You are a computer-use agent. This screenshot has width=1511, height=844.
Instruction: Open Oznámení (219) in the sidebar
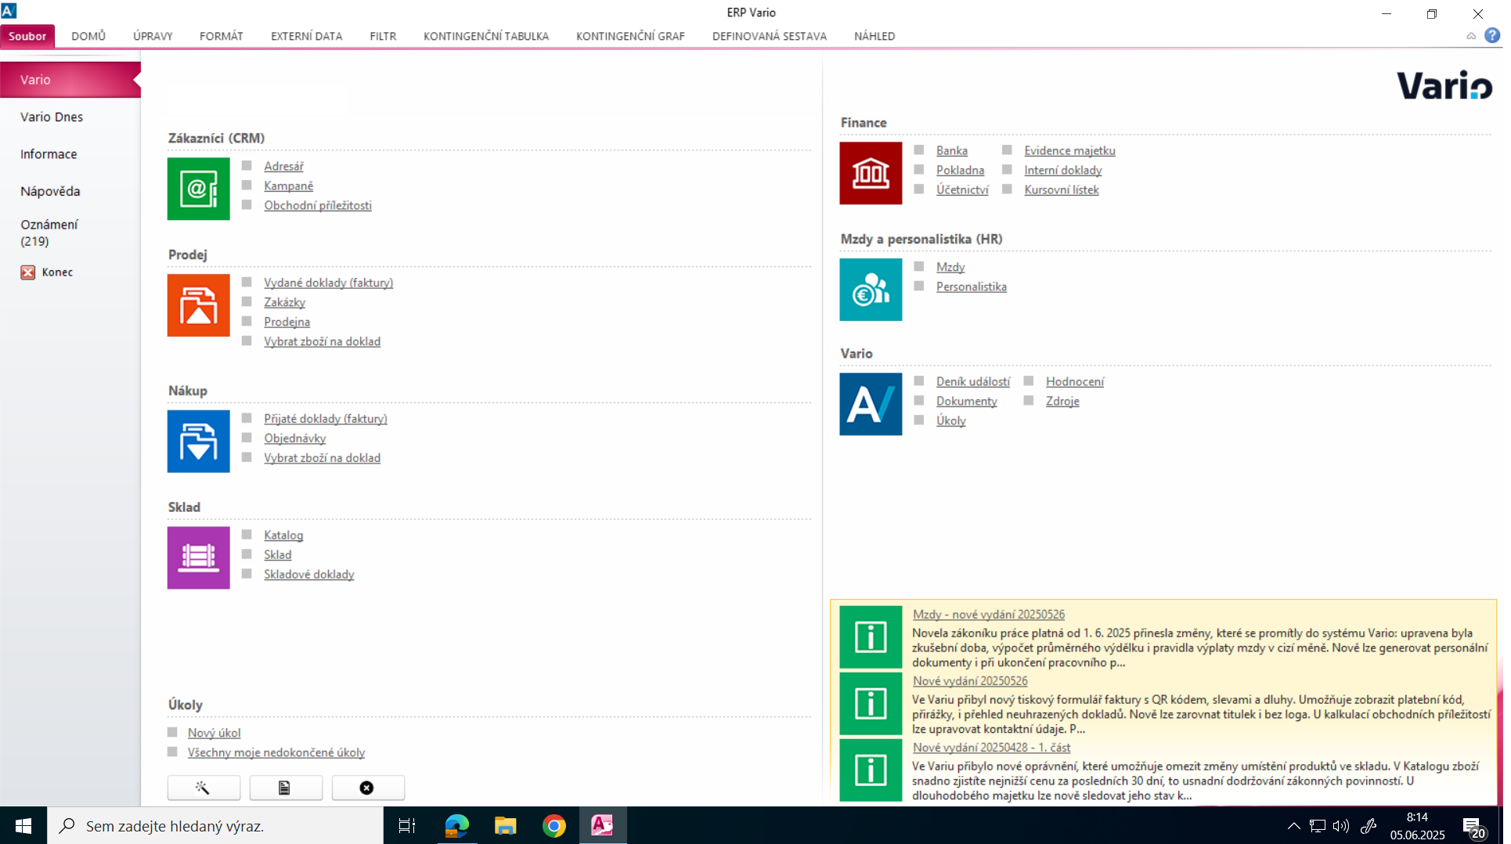[x=49, y=233]
